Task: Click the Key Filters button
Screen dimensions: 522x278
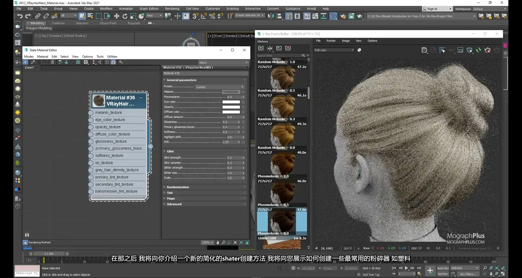Action: [468, 274]
